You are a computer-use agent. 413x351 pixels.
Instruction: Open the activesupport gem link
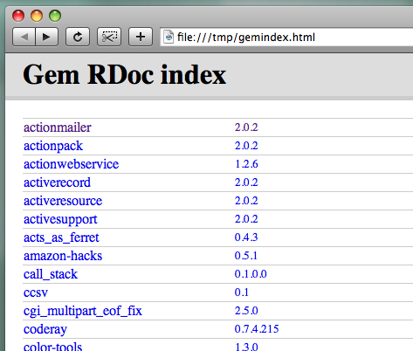point(60,219)
